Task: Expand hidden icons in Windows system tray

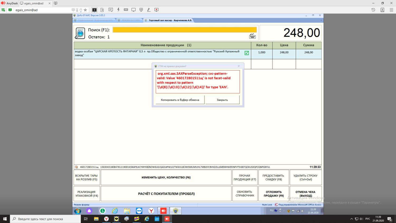Action: point(351,219)
